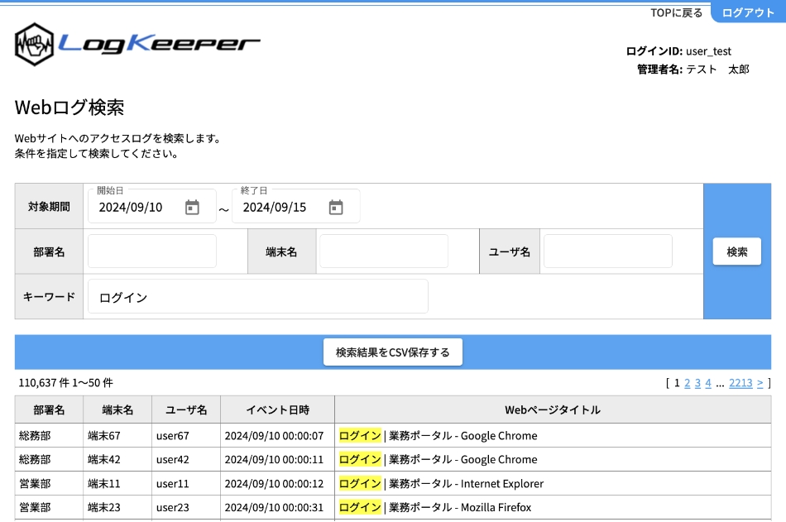Click the TOPに戻る link
This screenshot has height=522, width=786.
point(676,12)
